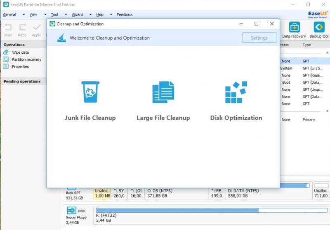Screen dimensions: 330x230
Task: Click the Cleanup and Optimization dialog title icon
Action: (x=52, y=24)
